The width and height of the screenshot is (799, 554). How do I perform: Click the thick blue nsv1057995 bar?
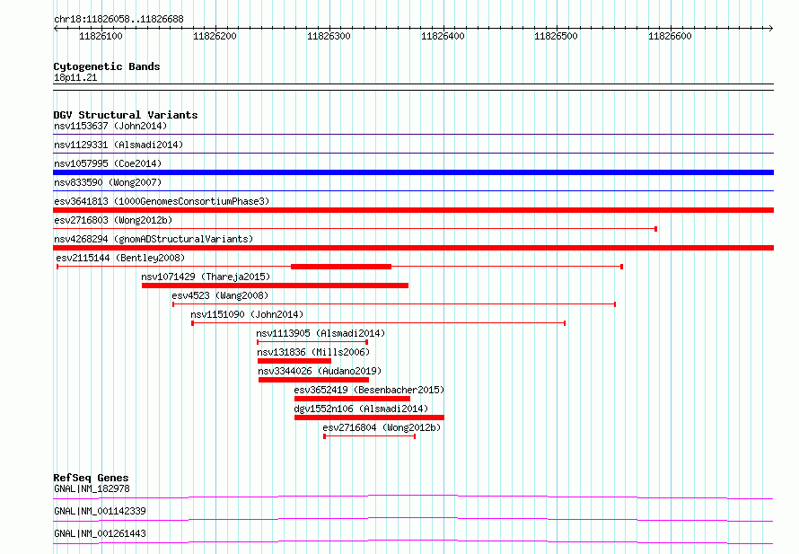pyautogui.click(x=413, y=172)
